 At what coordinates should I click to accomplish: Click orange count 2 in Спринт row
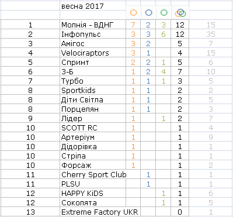pyautogui.click(x=133, y=62)
